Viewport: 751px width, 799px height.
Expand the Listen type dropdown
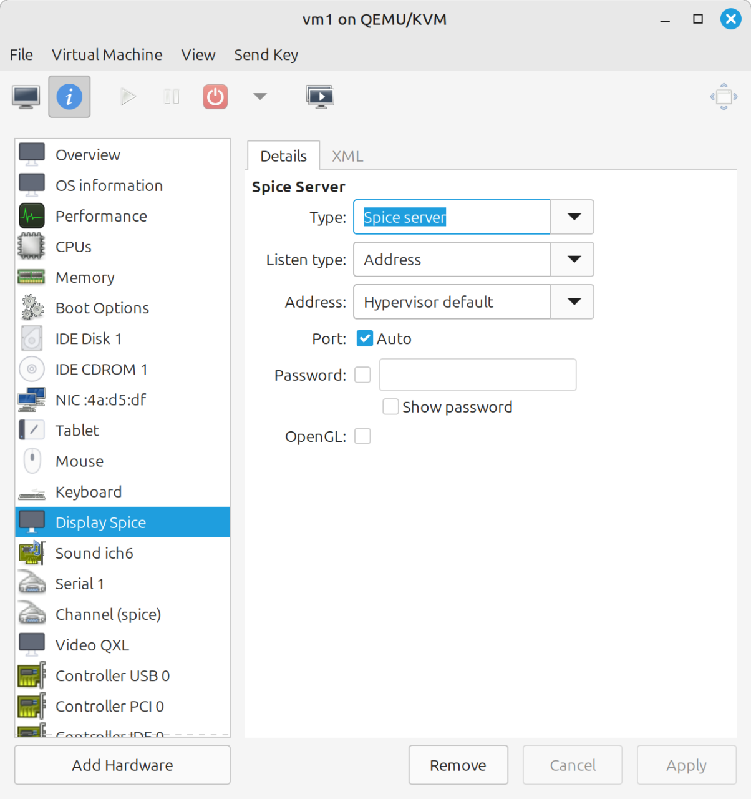point(573,260)
